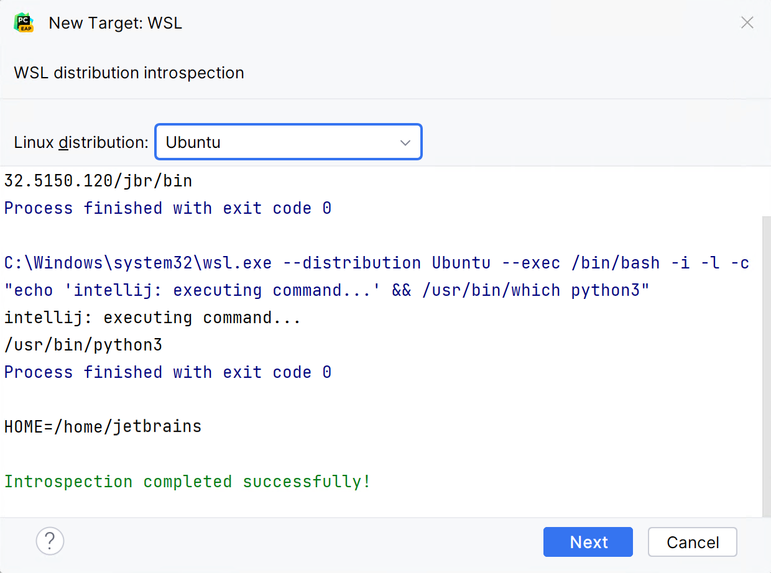
Task: Click the /usr/bin/python3 result line
Action: pos(83,344)
